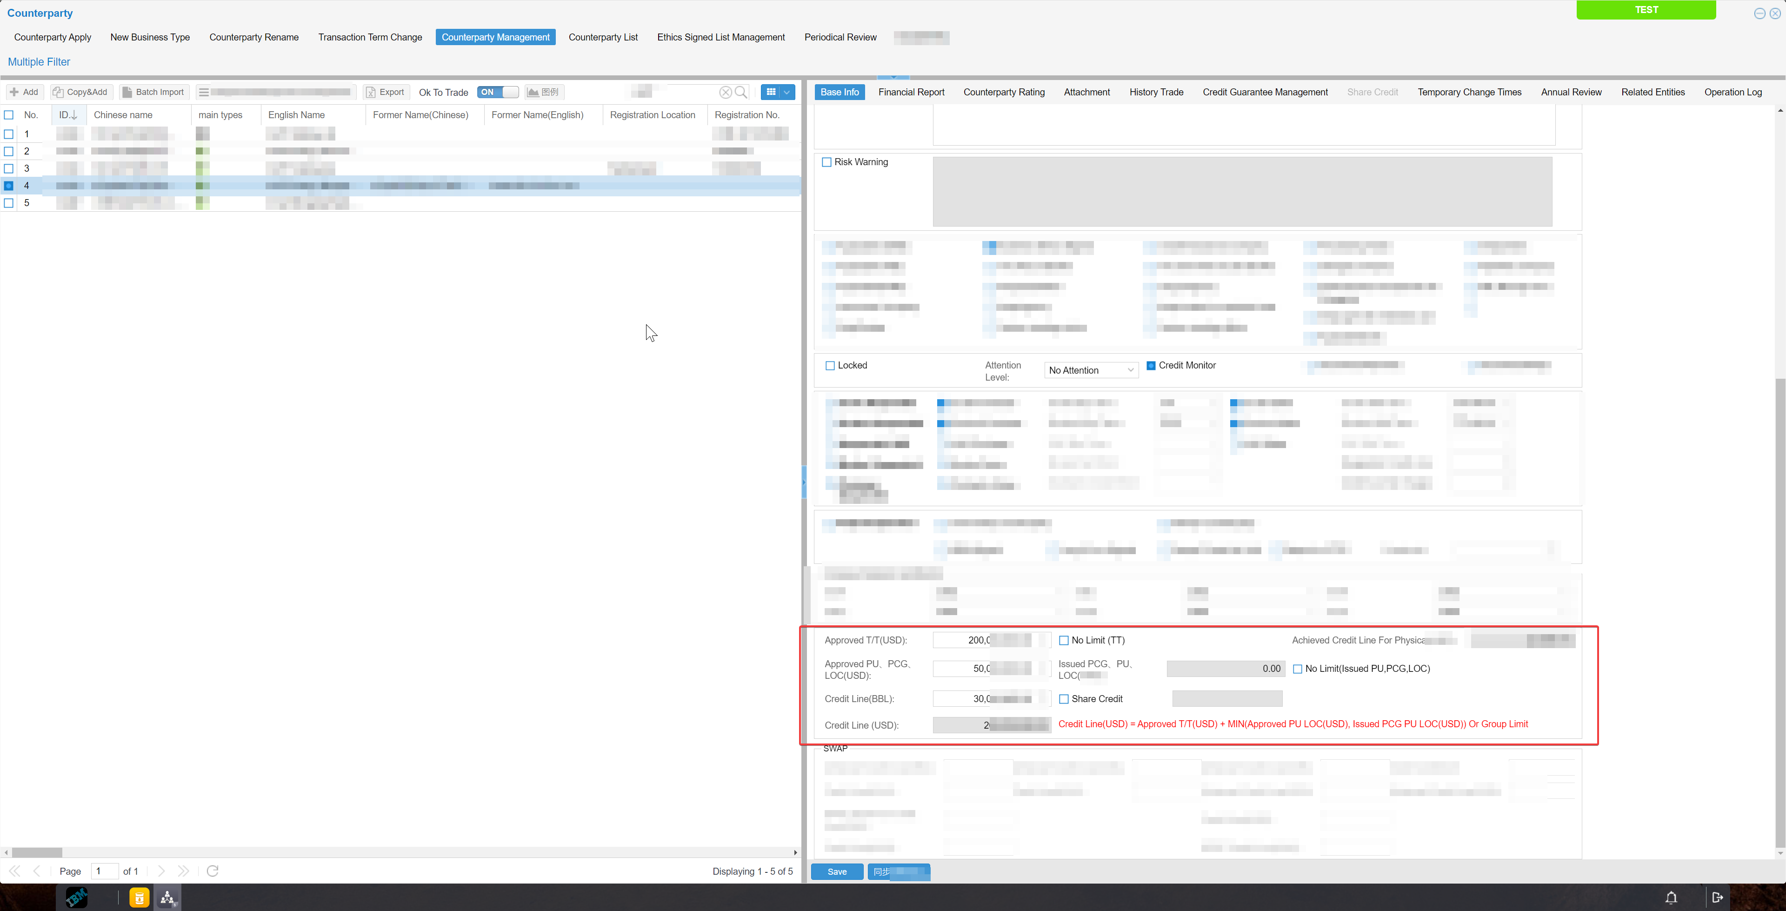Export the counterparty list to Excel
The width and height of the screenshot is (1786, 911).
coord(386,92)
